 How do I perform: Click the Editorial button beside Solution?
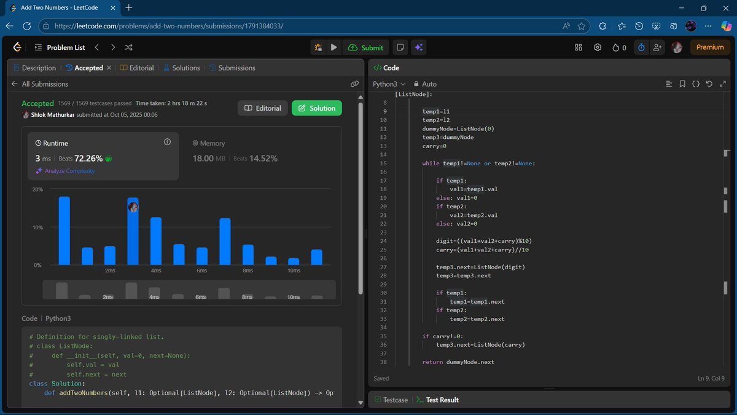[263, 108]
